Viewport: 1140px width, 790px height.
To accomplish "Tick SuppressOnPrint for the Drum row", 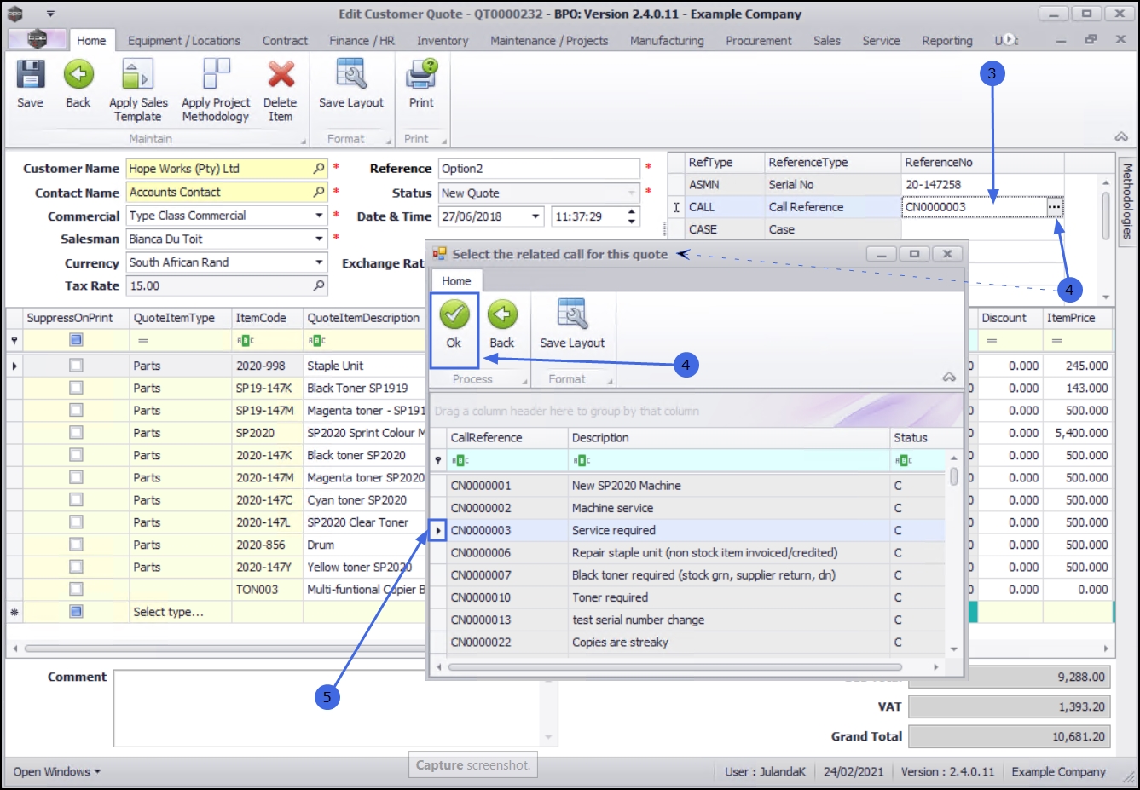I will 76,545.
